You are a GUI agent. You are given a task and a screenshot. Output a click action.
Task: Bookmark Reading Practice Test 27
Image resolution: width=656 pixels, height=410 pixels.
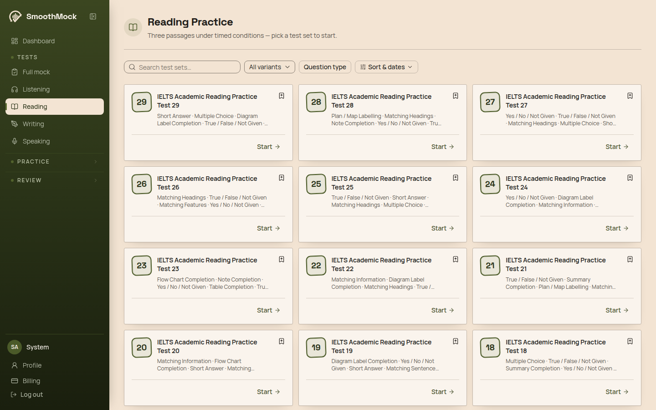630,96
